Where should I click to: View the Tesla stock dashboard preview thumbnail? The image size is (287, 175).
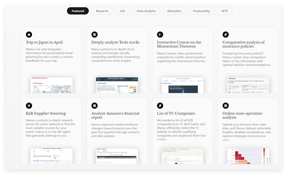(117, 85)
